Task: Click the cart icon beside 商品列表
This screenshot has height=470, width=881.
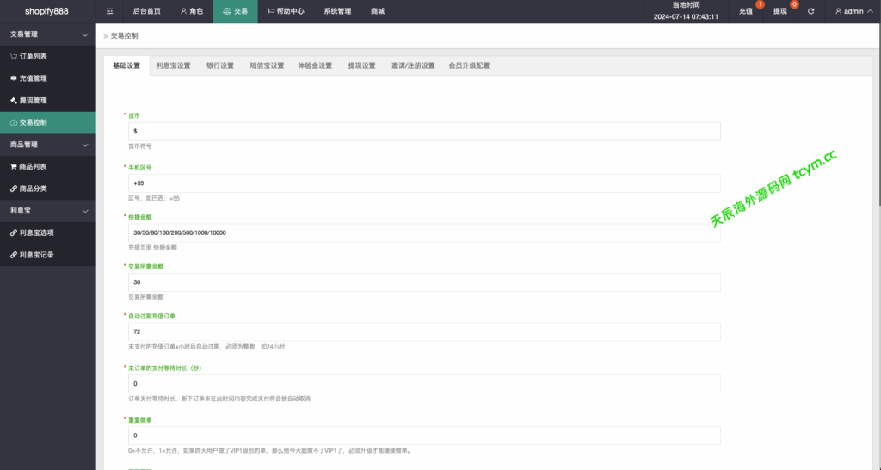Action: (14, 166)
